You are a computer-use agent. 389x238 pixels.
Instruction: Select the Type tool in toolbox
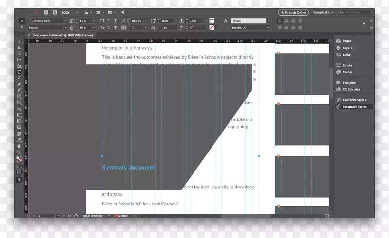(x=19, y=72)
